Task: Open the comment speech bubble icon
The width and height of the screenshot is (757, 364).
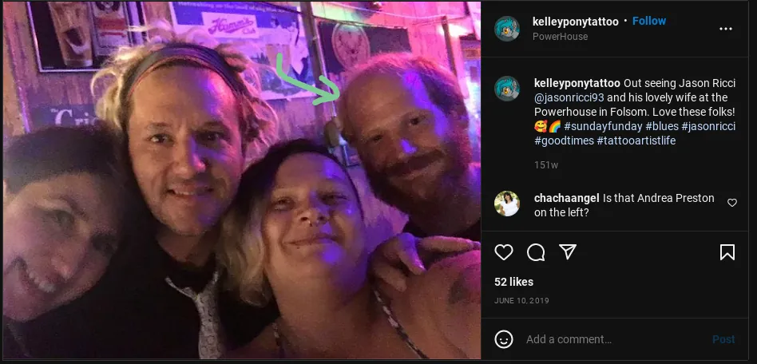Action: click(535, 252)
